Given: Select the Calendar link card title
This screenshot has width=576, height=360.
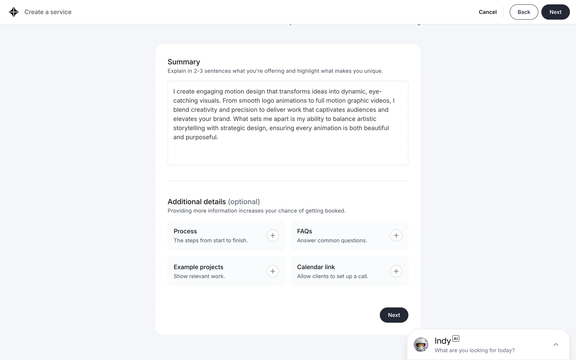Looking at the screenshot, I should tap(316, 267).
